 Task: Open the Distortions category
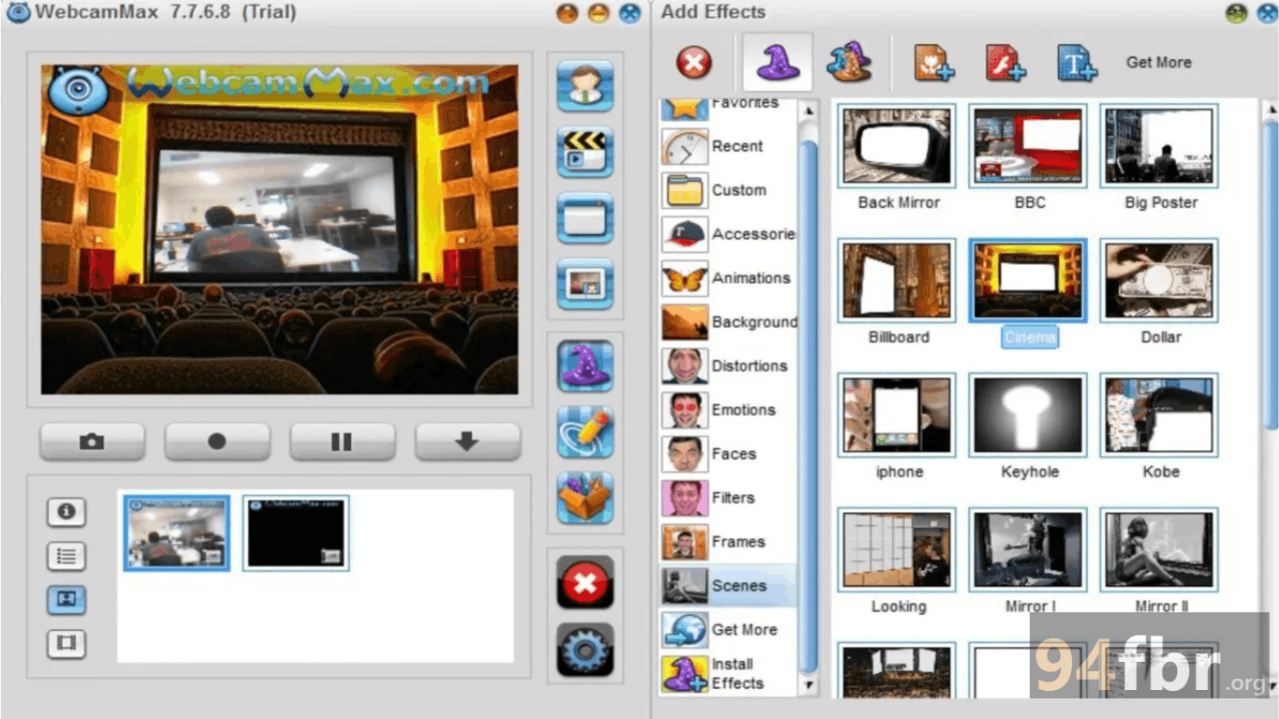point(729,366)
